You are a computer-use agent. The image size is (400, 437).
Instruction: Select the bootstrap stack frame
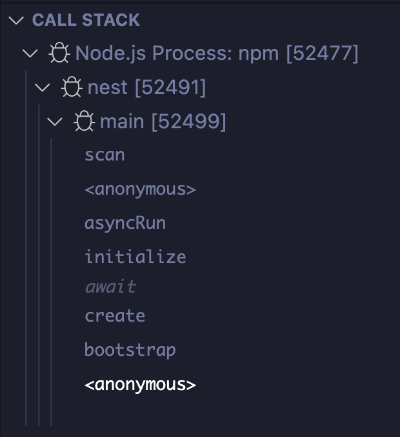click(x=130, y=350)
